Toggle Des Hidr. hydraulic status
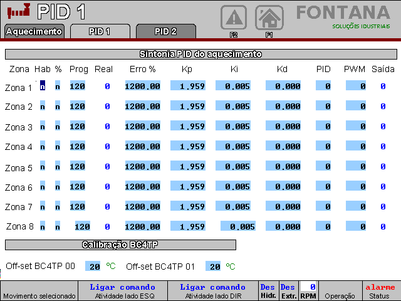Viewport: 401px width, 301px height. click(268, 290)
